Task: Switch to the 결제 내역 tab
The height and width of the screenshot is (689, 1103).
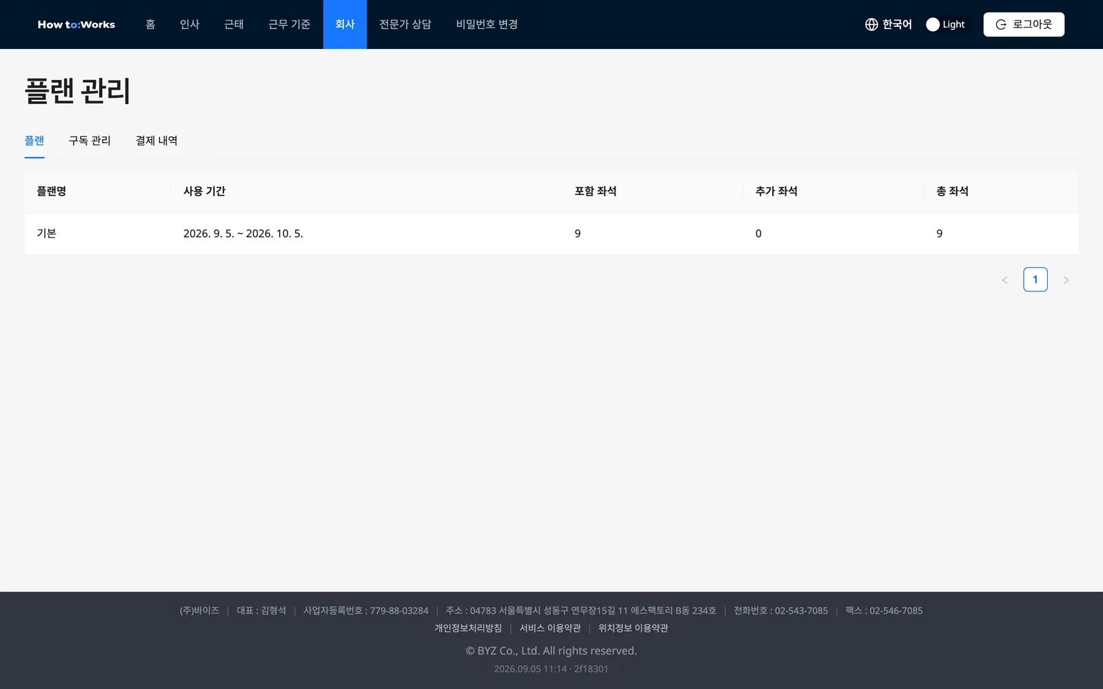Action: (156, 141)
